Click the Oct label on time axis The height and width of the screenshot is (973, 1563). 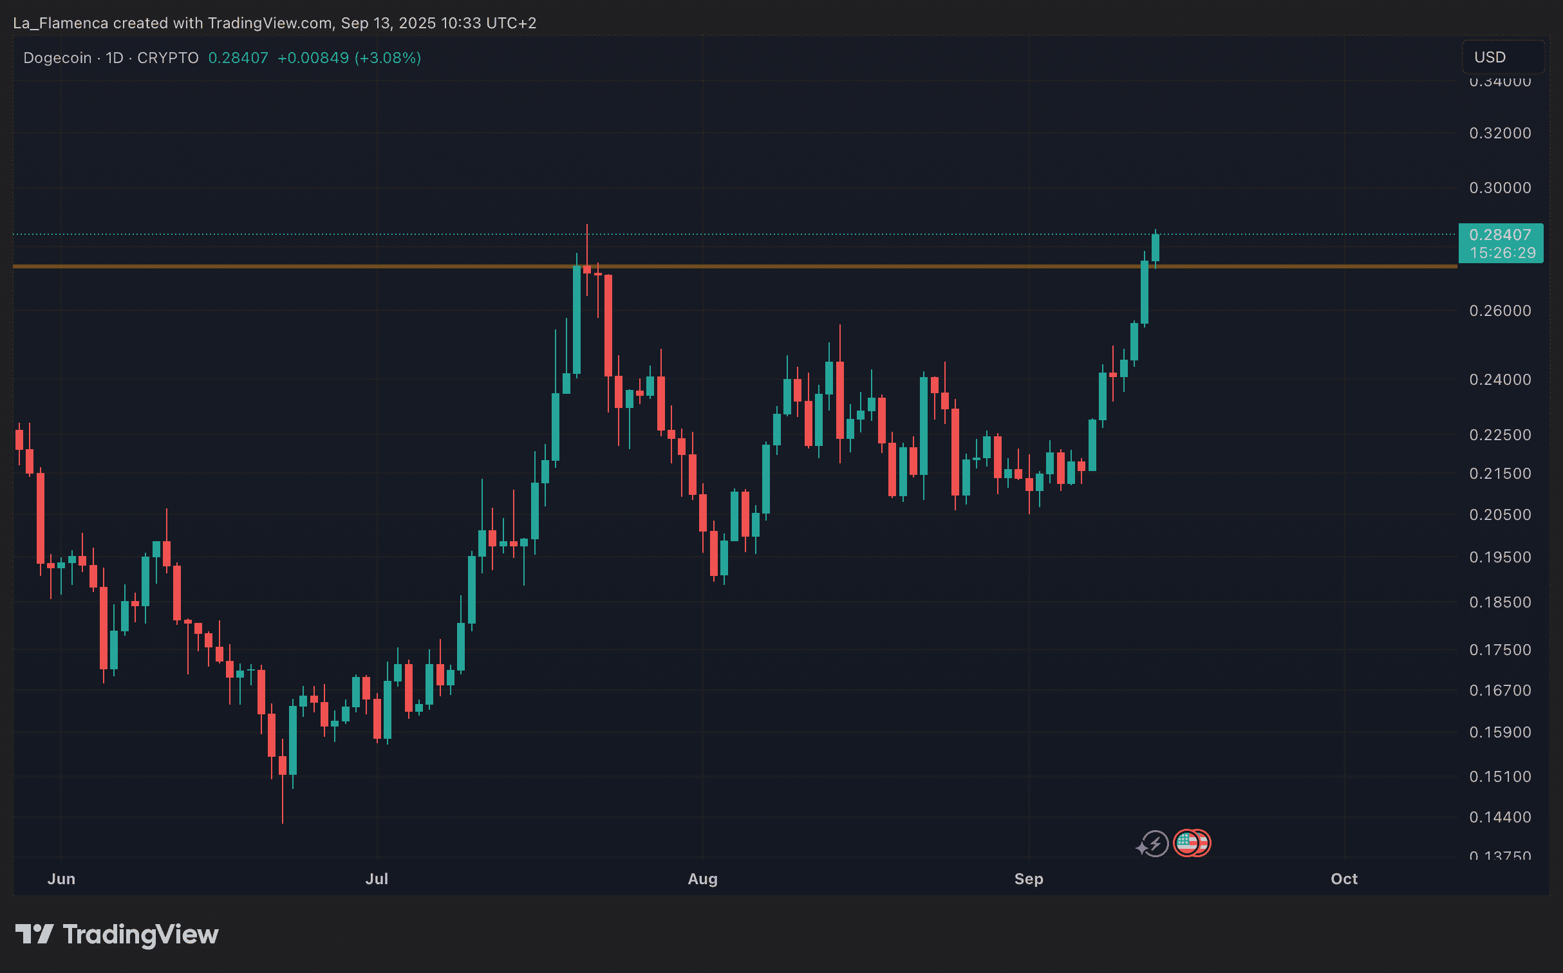pos(1344,879)
